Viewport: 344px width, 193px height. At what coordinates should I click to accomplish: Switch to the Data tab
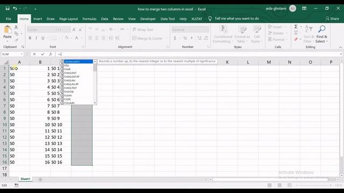pos(104,19)
